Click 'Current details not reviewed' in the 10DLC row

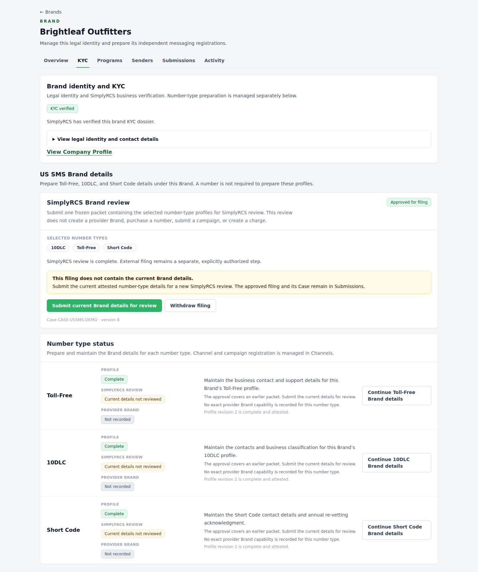(x=133, y=467)
